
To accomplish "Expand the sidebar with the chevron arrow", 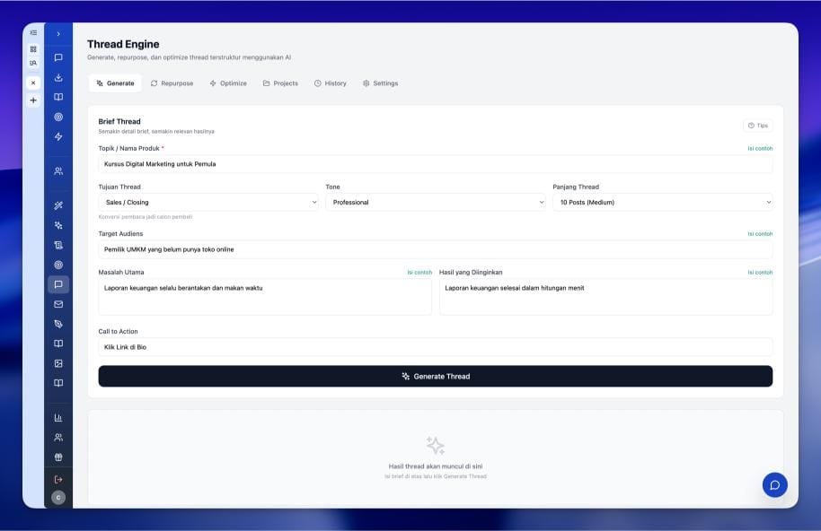I will pyautogui.click(x=58, y=34).
